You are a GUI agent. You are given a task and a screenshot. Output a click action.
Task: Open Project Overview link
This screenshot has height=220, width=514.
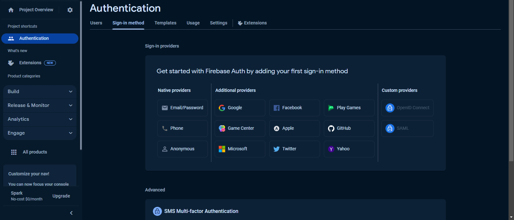(x=36, y=10)
